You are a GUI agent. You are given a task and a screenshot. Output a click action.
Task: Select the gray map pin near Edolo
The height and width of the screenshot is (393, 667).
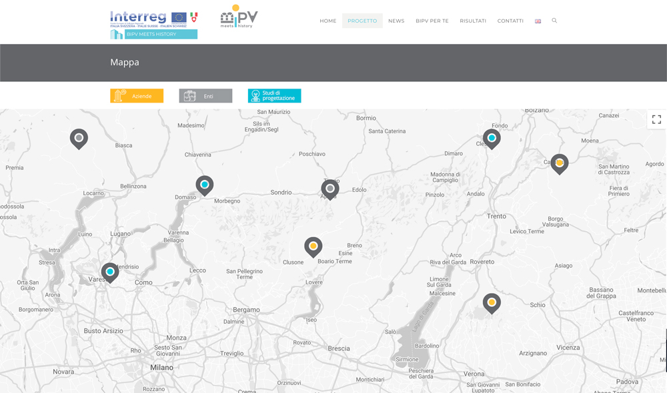pyautogui.click(x=330, y=189)
